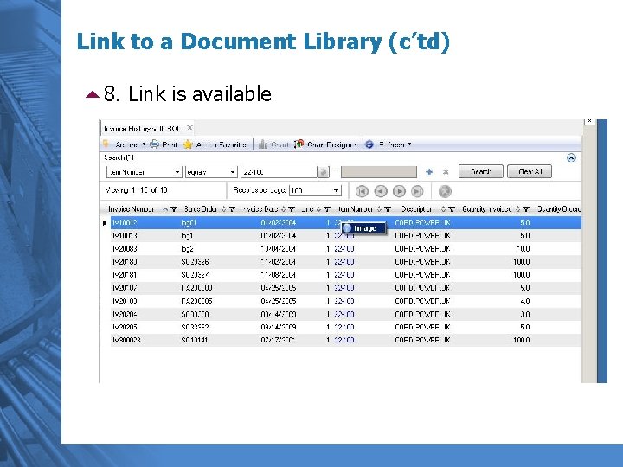Add a search criterion with the plus icon
Screen dimensions: 623x467
(429, 172)
